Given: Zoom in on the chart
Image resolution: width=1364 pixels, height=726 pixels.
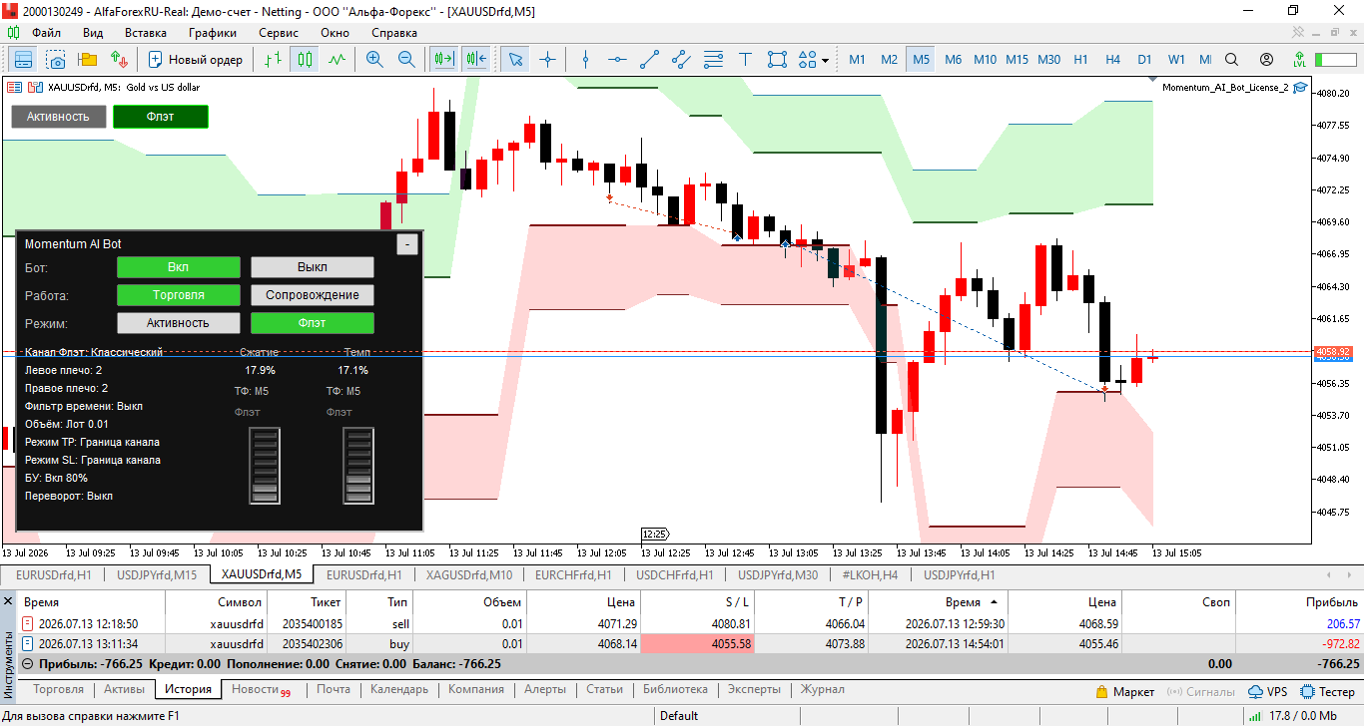Looking at the screenshot, I should (x=374, y=60).
